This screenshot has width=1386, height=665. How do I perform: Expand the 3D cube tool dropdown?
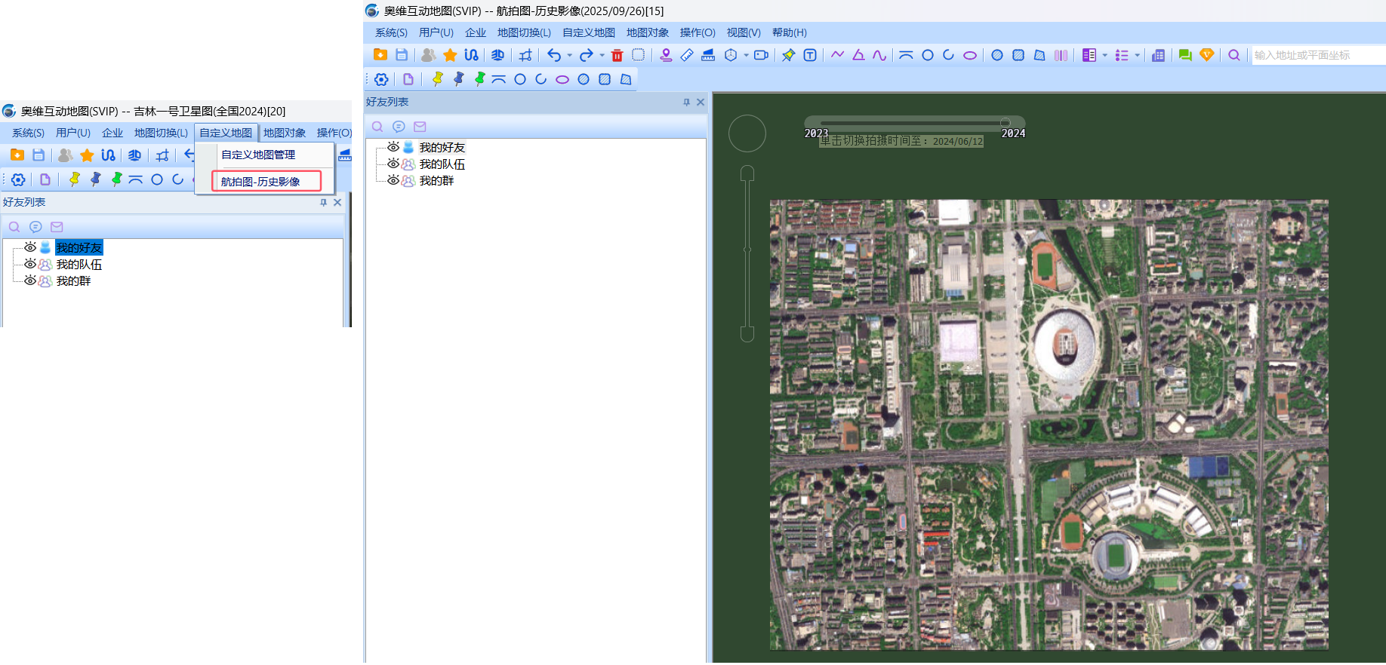click(x=746, y=55)
